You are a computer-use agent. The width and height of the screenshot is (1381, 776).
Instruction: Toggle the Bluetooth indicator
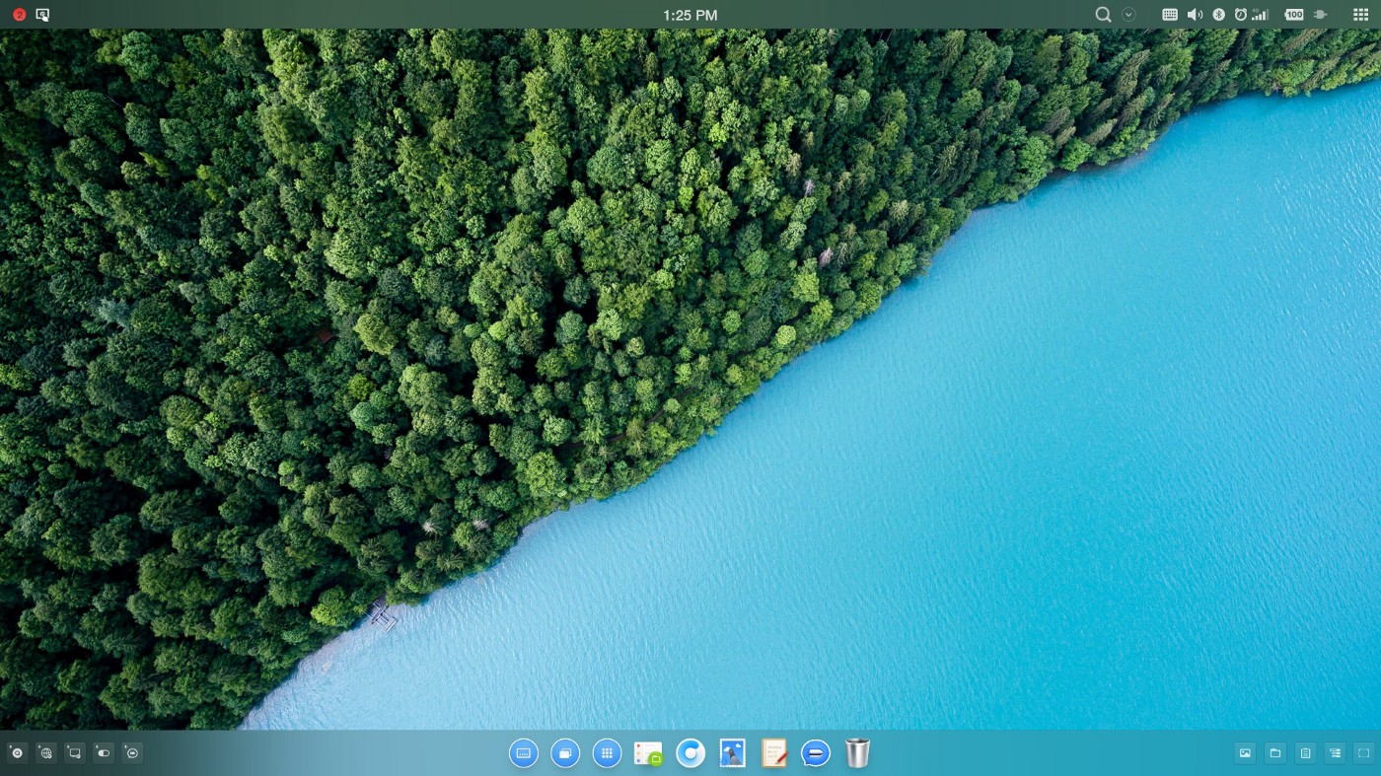click(1218, 15)
